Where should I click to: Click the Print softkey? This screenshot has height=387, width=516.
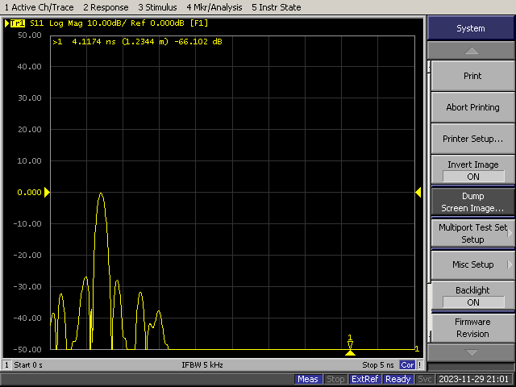(472, 76)
